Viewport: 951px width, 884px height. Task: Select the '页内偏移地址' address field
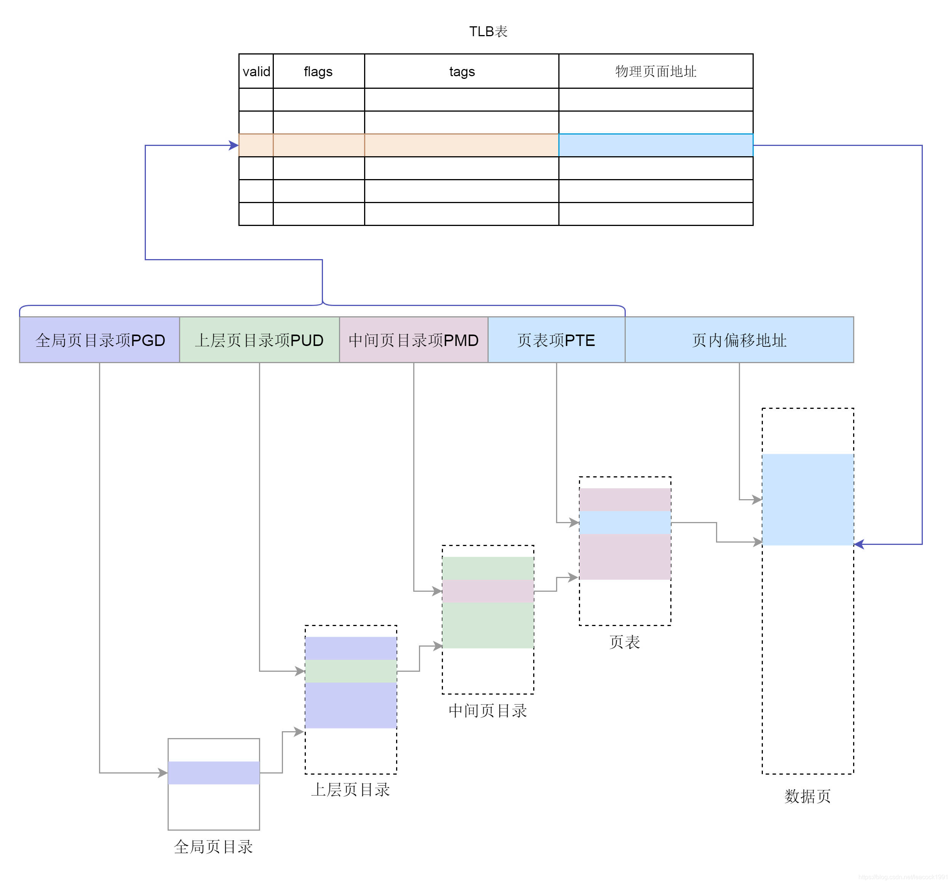pos(739,340)
